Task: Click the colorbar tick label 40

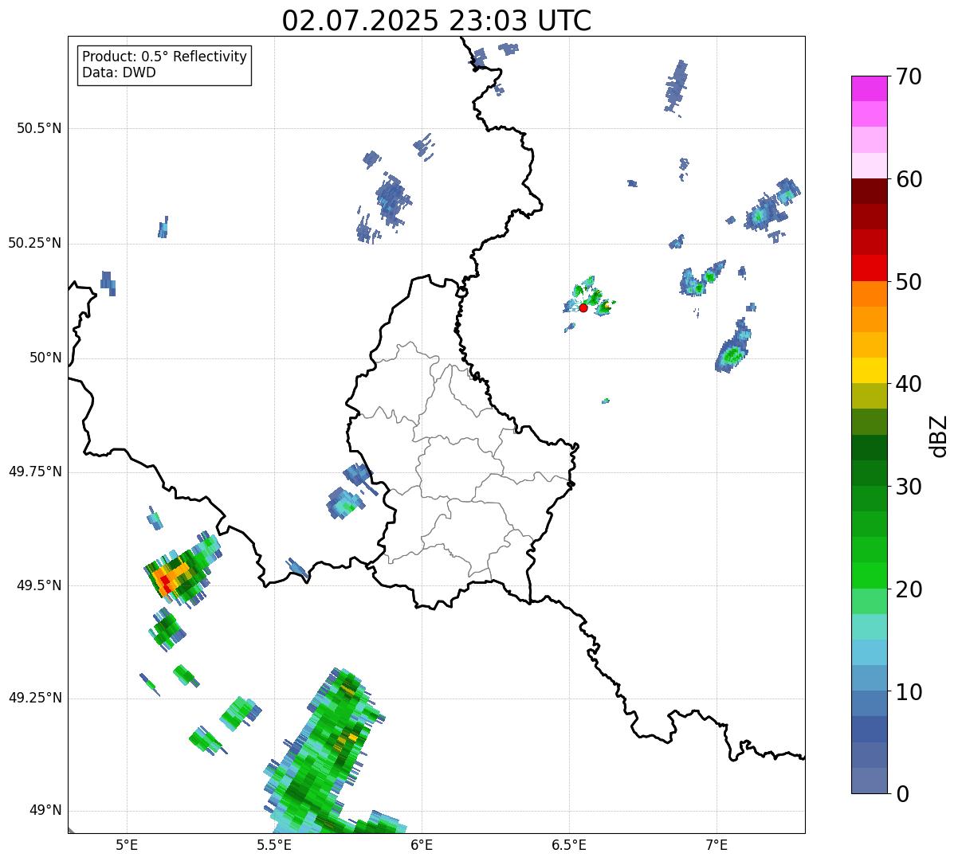Action: pos(909,384)
